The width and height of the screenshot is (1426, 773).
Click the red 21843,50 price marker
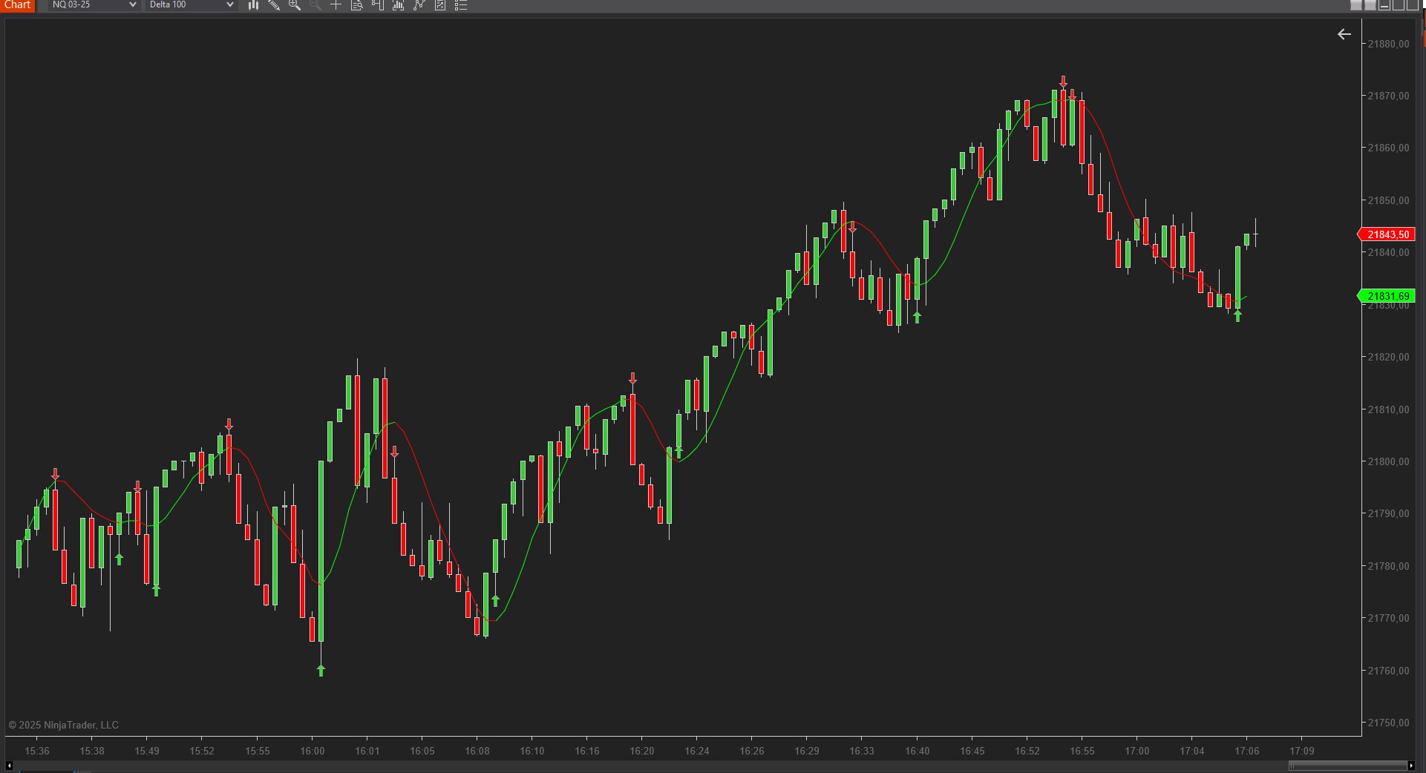tap(1387, 234)
